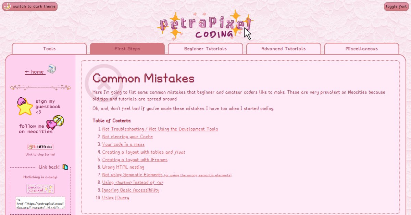Click the computer icon next to home
This screenshot has width=411, height=215.
(52, 69)
